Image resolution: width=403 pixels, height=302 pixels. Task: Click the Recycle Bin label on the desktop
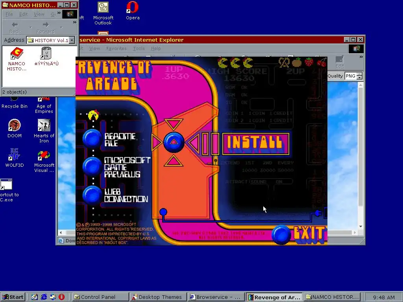coord(15,106)
